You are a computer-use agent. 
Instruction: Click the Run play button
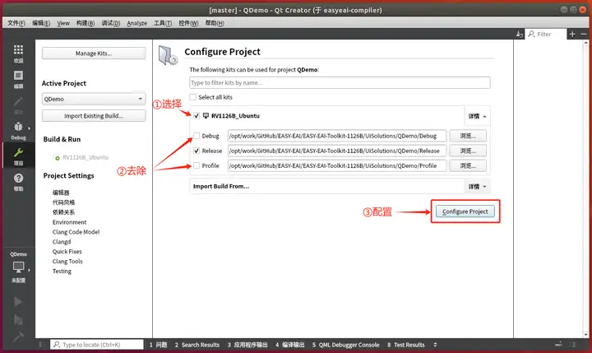(18, 302)
